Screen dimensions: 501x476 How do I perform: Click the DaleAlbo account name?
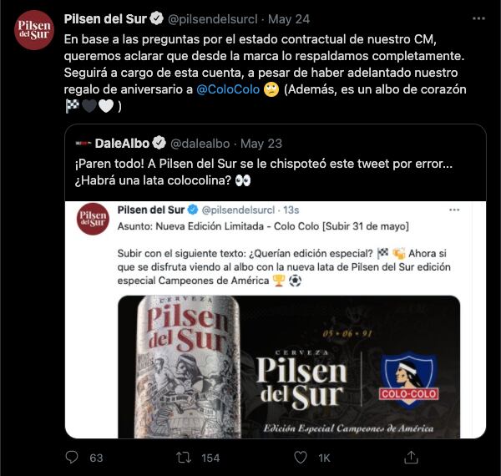pos(121,143)
